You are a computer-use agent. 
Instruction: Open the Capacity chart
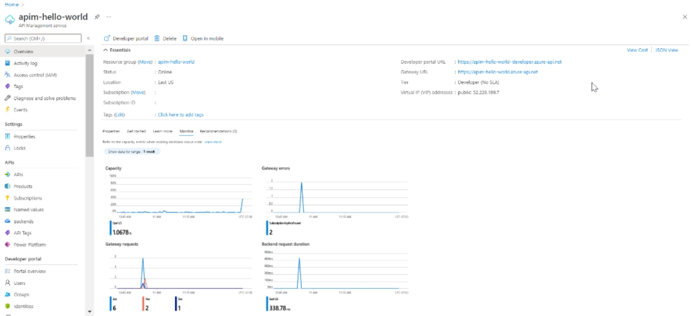pyautogui.click(x=180, y=197)
